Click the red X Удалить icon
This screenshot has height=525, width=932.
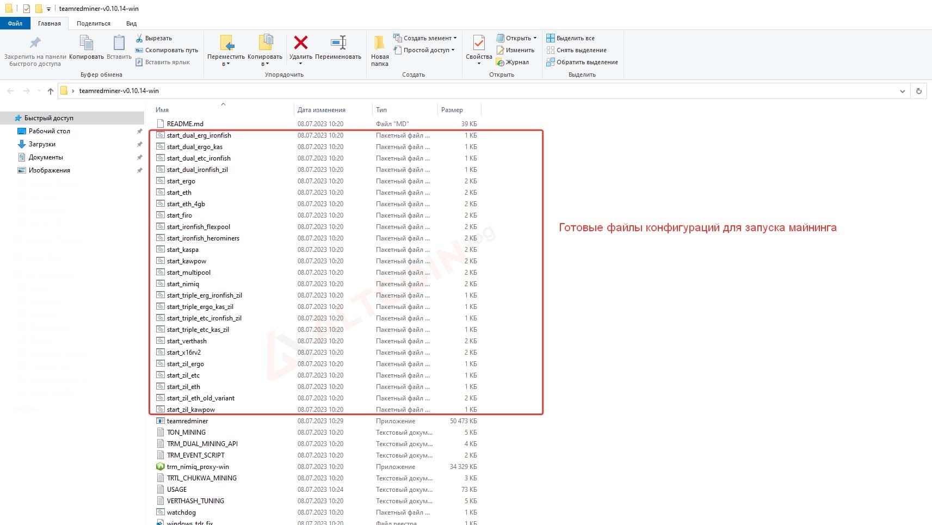click(x=300, y=42)
